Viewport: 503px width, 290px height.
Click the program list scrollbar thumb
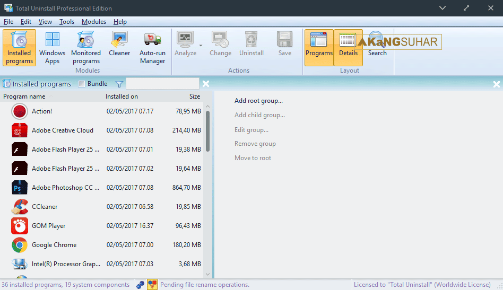207,131
